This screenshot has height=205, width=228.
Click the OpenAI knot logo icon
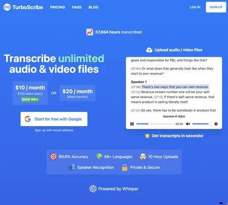click(x=93, y=189)
